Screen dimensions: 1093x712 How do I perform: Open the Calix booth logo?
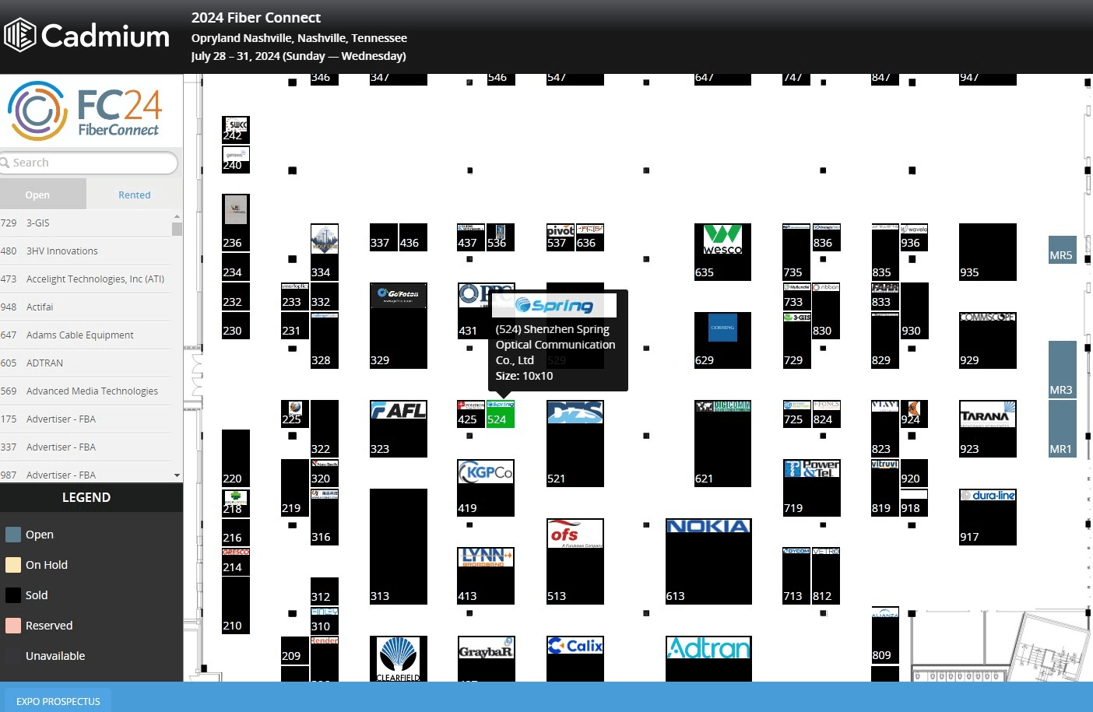575,646
